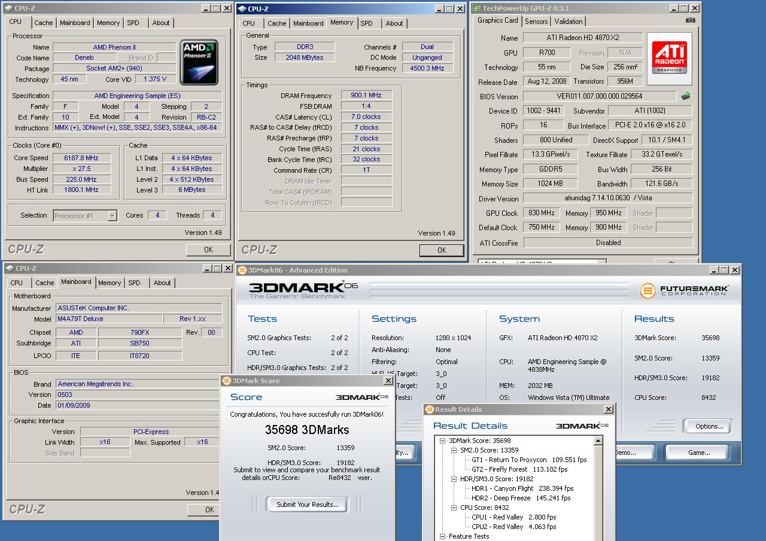Click the title bar icon of the Result Details window

[x=429, y=409]
